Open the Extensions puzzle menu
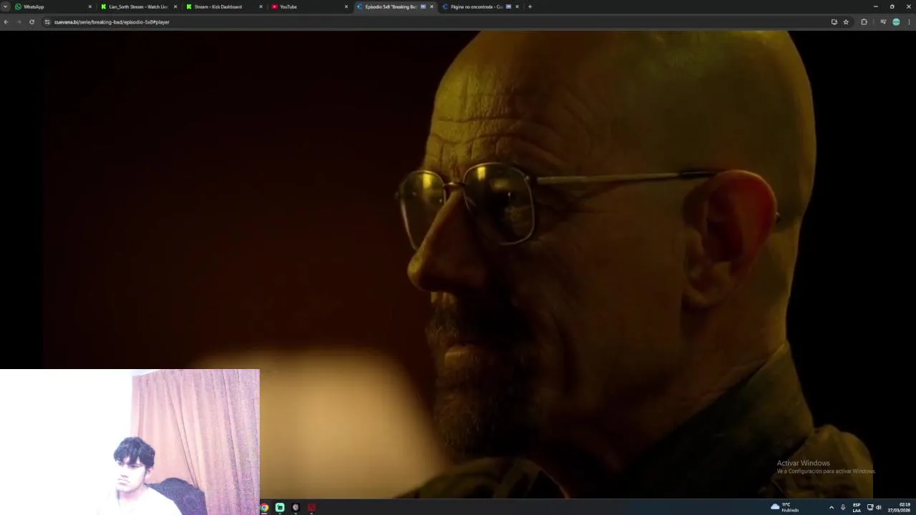Screen dimensions: 916x515 (x=864, y=22)
